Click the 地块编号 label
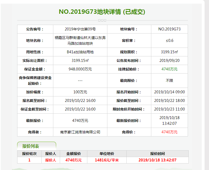209x170 pixels. (x=129, y=29)
